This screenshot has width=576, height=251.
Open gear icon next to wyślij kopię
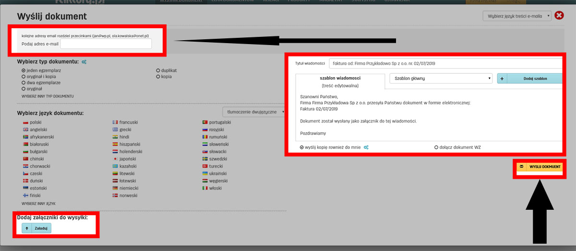tap(366, 147)
